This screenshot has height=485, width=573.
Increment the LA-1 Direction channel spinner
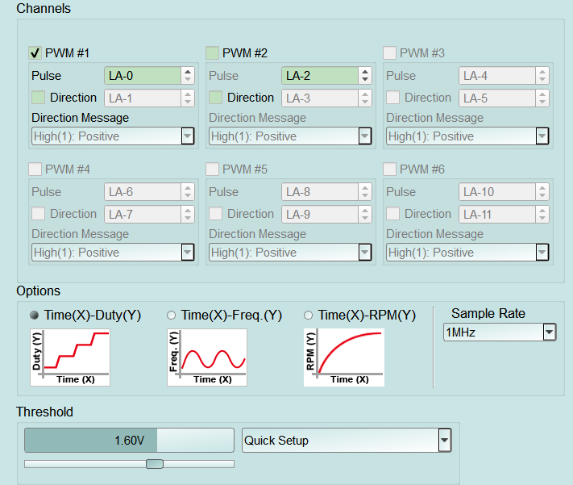coord(188,94)
